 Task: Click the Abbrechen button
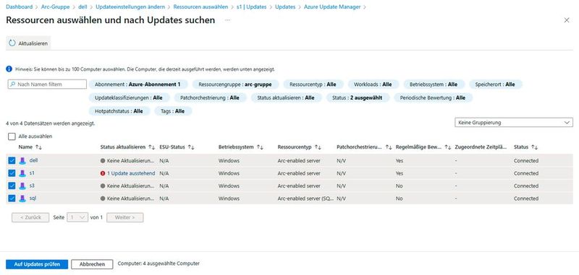click(x=92, y=264)
